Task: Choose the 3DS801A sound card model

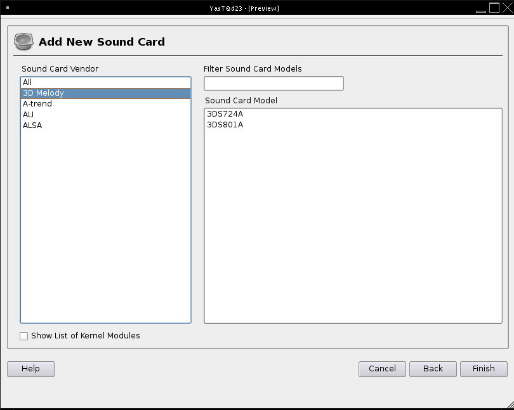Action: [x=225, y=125]
